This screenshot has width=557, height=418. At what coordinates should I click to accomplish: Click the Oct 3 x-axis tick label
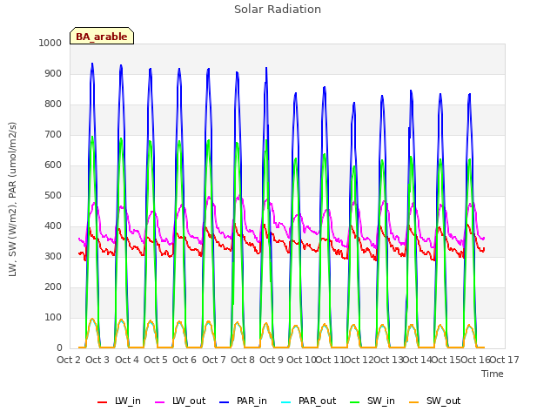[97, 360]
